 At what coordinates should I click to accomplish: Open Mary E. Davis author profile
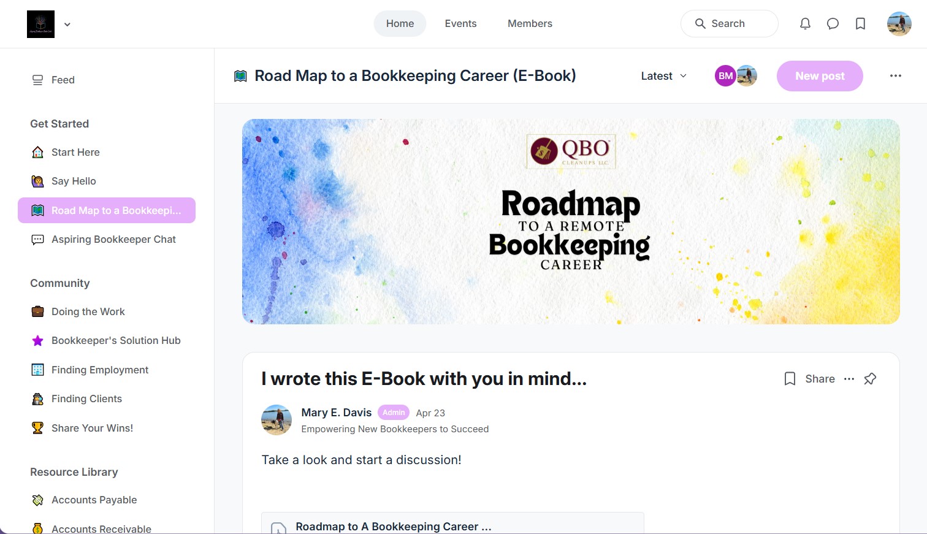tap(336, 413)
